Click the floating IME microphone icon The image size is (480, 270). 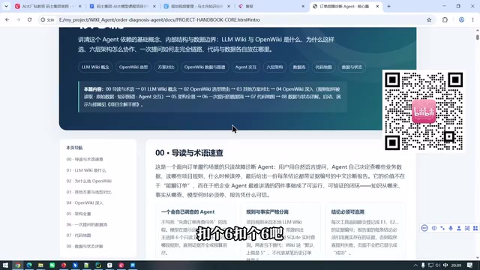tap(451, 228)
